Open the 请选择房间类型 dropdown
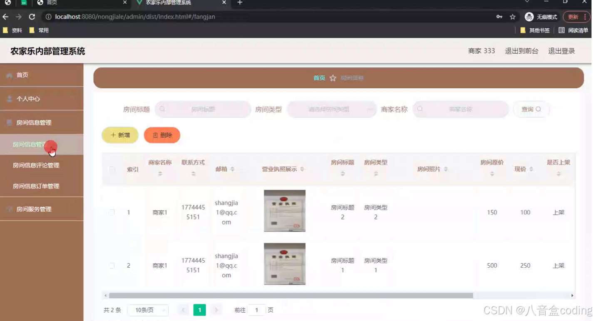The image size is (594, 321). coord(332,109)
